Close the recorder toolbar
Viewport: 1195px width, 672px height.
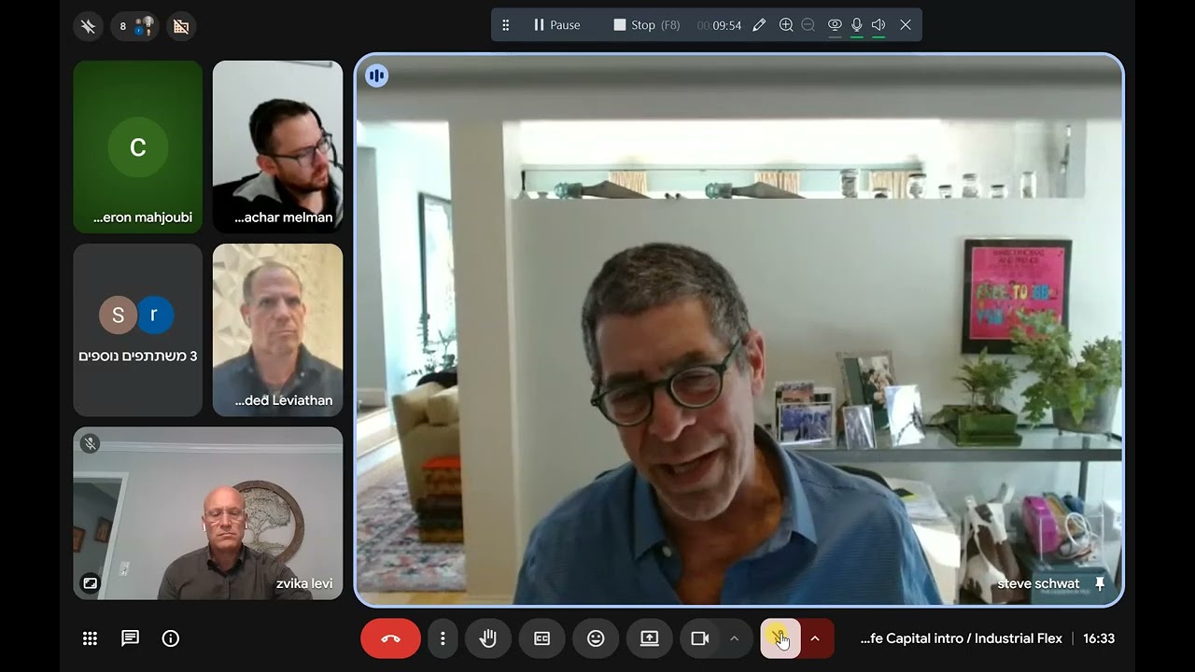point(906,25)
